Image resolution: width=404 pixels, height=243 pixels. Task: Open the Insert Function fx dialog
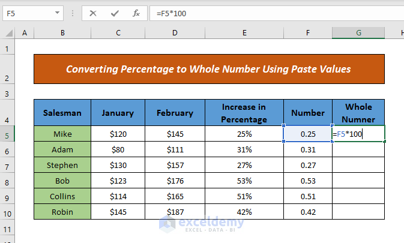[x=136, y=13]
